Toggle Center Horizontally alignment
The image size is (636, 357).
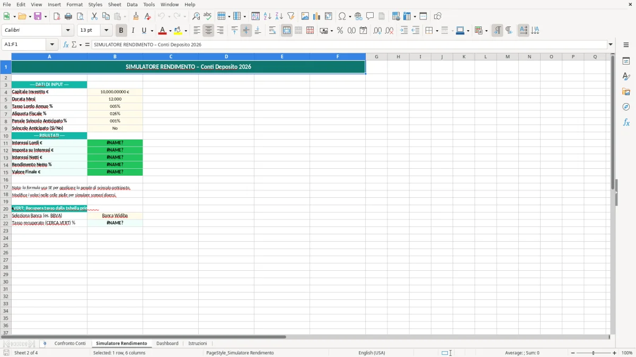click(x=208, y=31)
